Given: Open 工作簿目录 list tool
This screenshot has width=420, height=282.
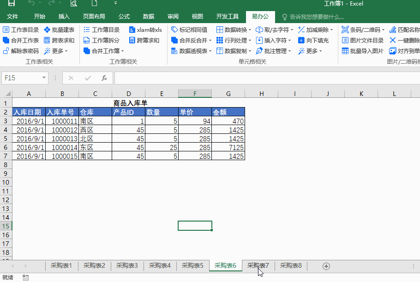Looking at the screenshot, I should click(102, 30).
